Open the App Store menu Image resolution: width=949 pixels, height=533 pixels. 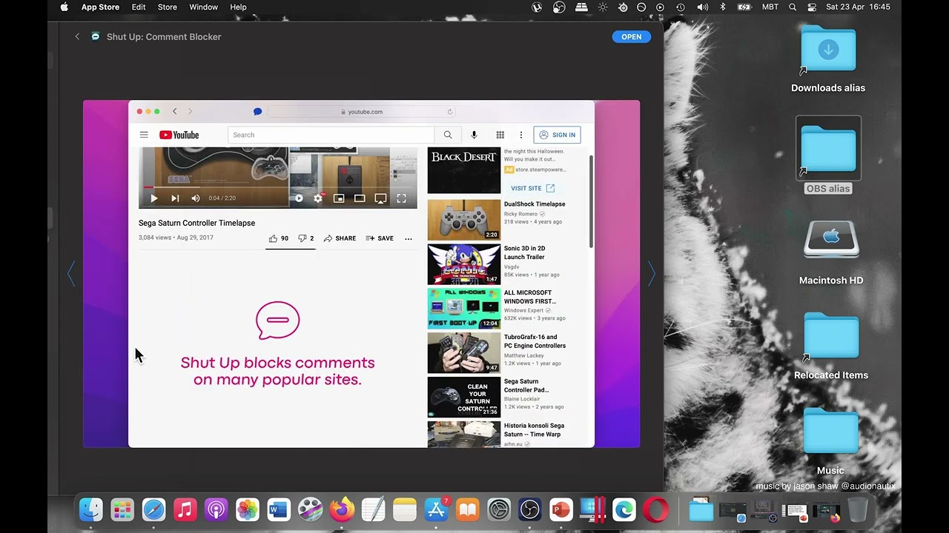pos(100,7)
